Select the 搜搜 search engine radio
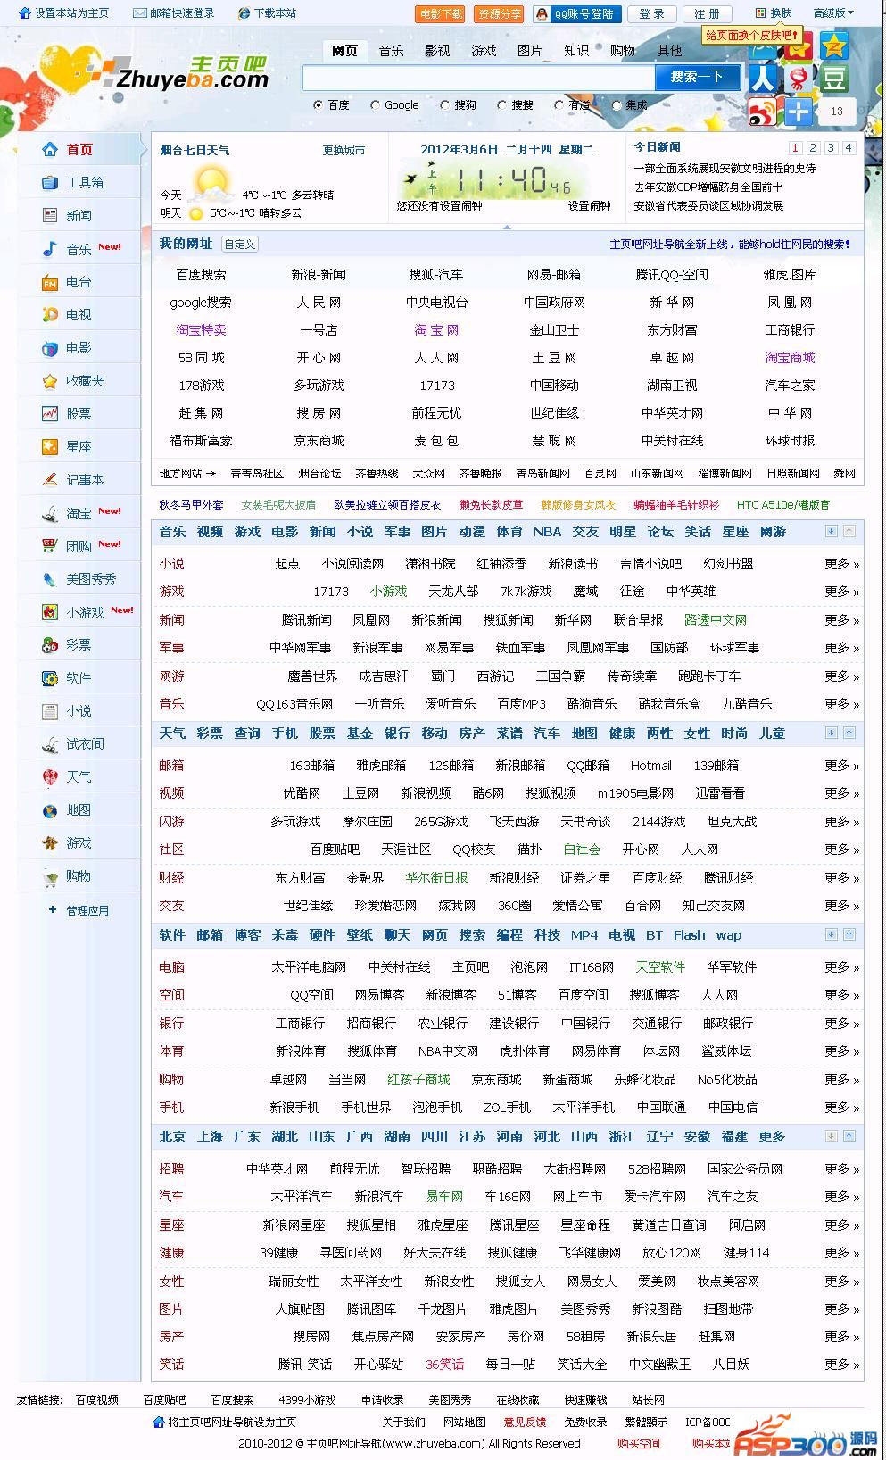The image size is (886, 1460). pos(501,105)
